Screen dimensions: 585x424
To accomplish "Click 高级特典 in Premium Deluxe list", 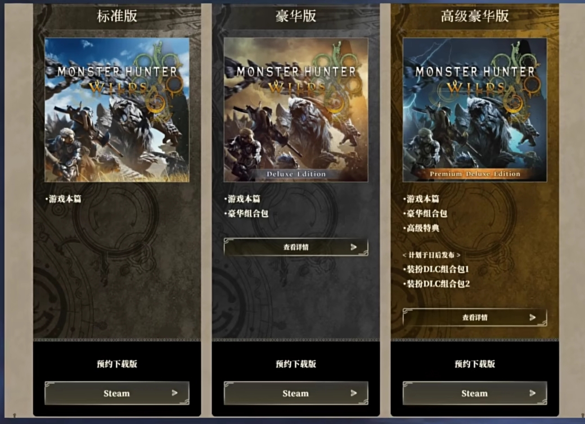I will pyautogui.click(x=421, y=228).
